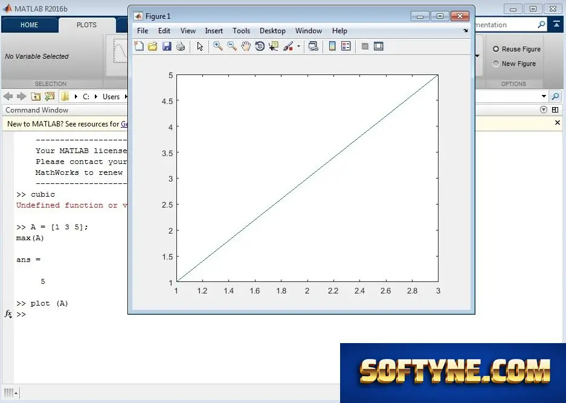Click the Users folder in path

coord(111,96)
